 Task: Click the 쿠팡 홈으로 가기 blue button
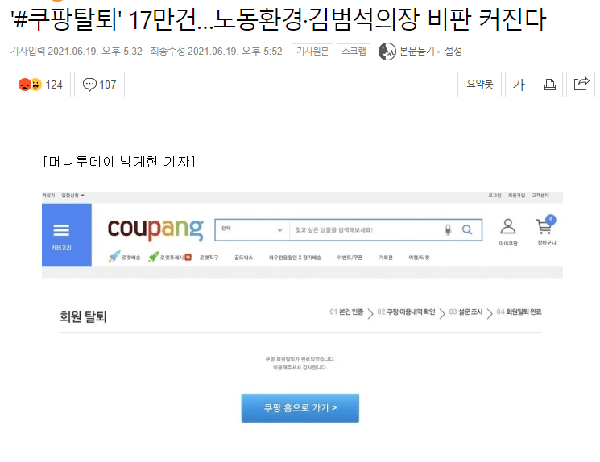[300, 408]
